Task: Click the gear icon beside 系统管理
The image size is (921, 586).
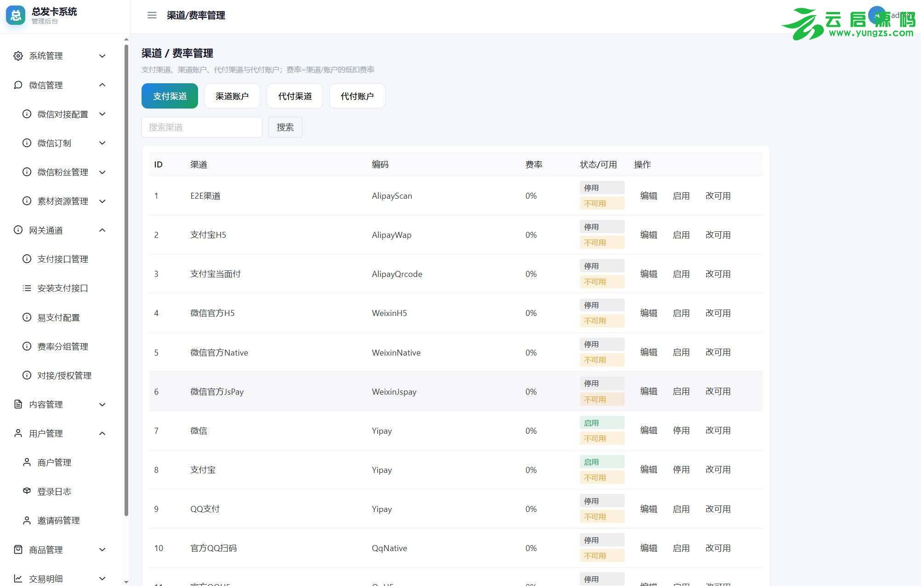Action: click(x=18, y=56)
